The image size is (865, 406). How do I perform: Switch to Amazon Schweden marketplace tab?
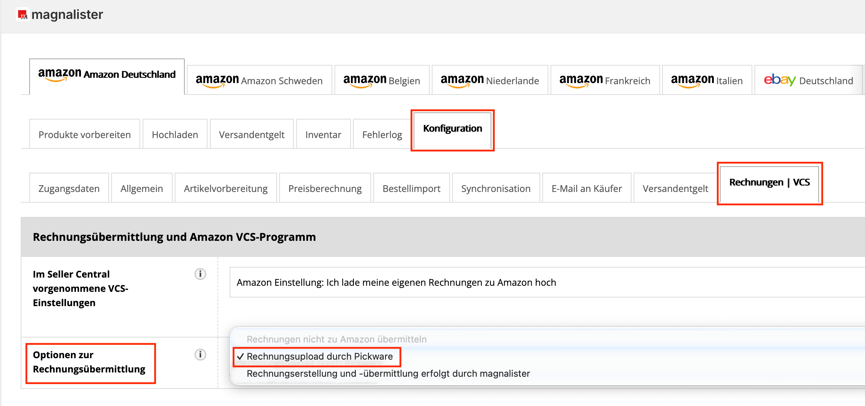pos(259,80)
